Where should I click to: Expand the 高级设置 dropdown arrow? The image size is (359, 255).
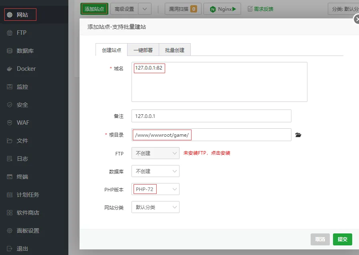[146, 8]
